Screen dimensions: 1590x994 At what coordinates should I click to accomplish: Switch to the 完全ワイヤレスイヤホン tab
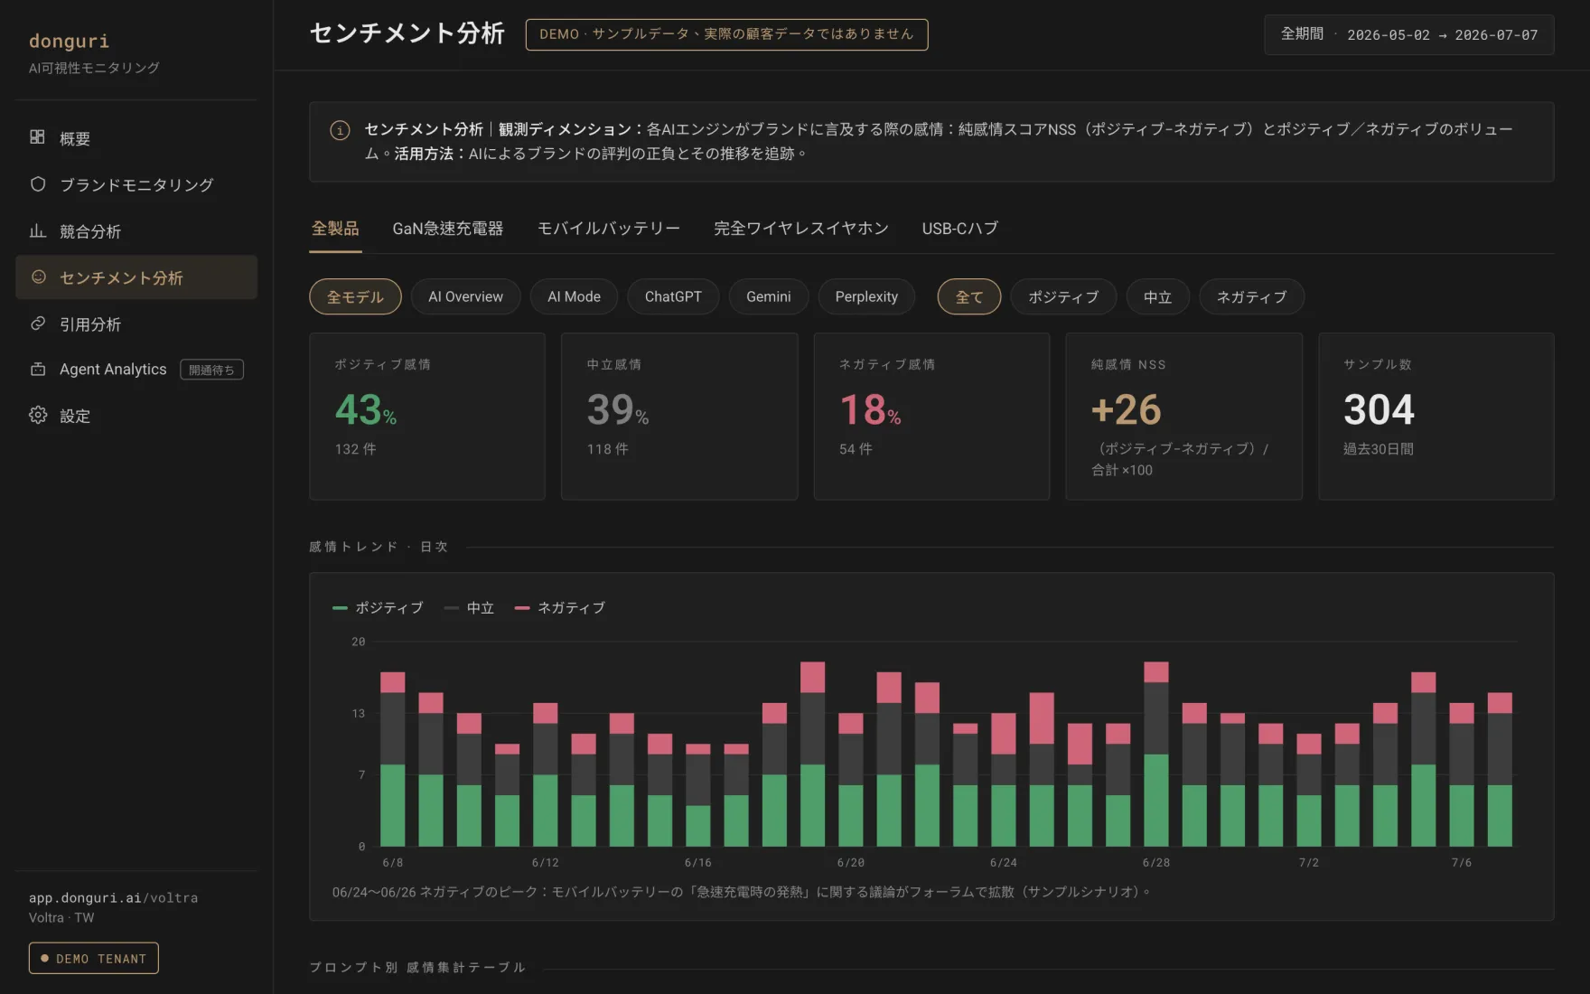(x=800, y=229)
